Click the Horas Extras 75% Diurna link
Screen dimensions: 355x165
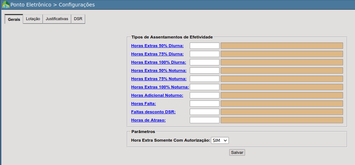157,54
